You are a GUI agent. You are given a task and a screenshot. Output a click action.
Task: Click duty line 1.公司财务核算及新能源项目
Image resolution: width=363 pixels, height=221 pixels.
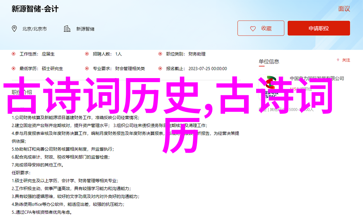pyautogui.click(x=76, y=118)
